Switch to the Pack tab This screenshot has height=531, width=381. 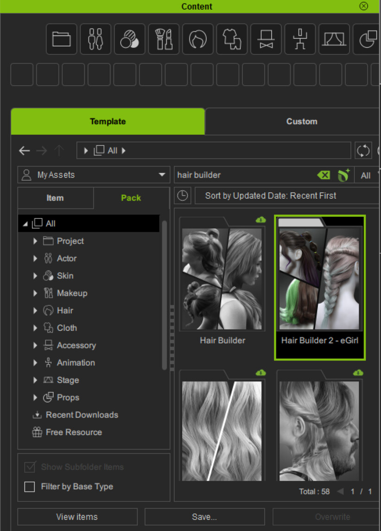[131, 198]
